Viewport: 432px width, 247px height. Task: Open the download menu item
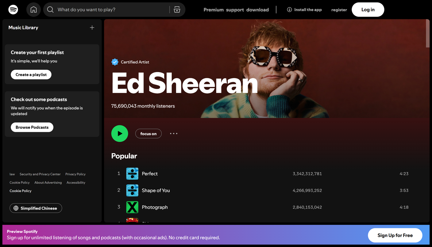(258, 10)
